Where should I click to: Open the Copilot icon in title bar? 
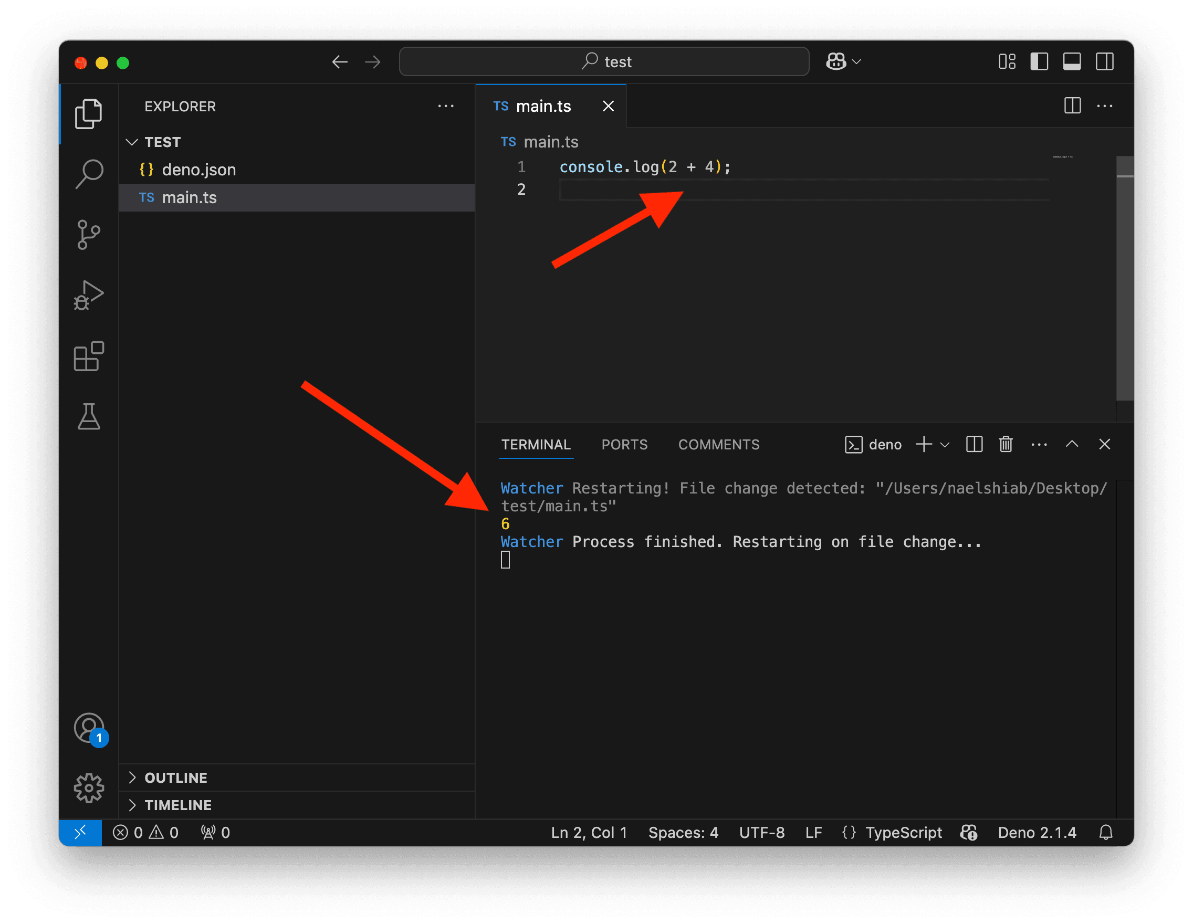tap(836, 61)
